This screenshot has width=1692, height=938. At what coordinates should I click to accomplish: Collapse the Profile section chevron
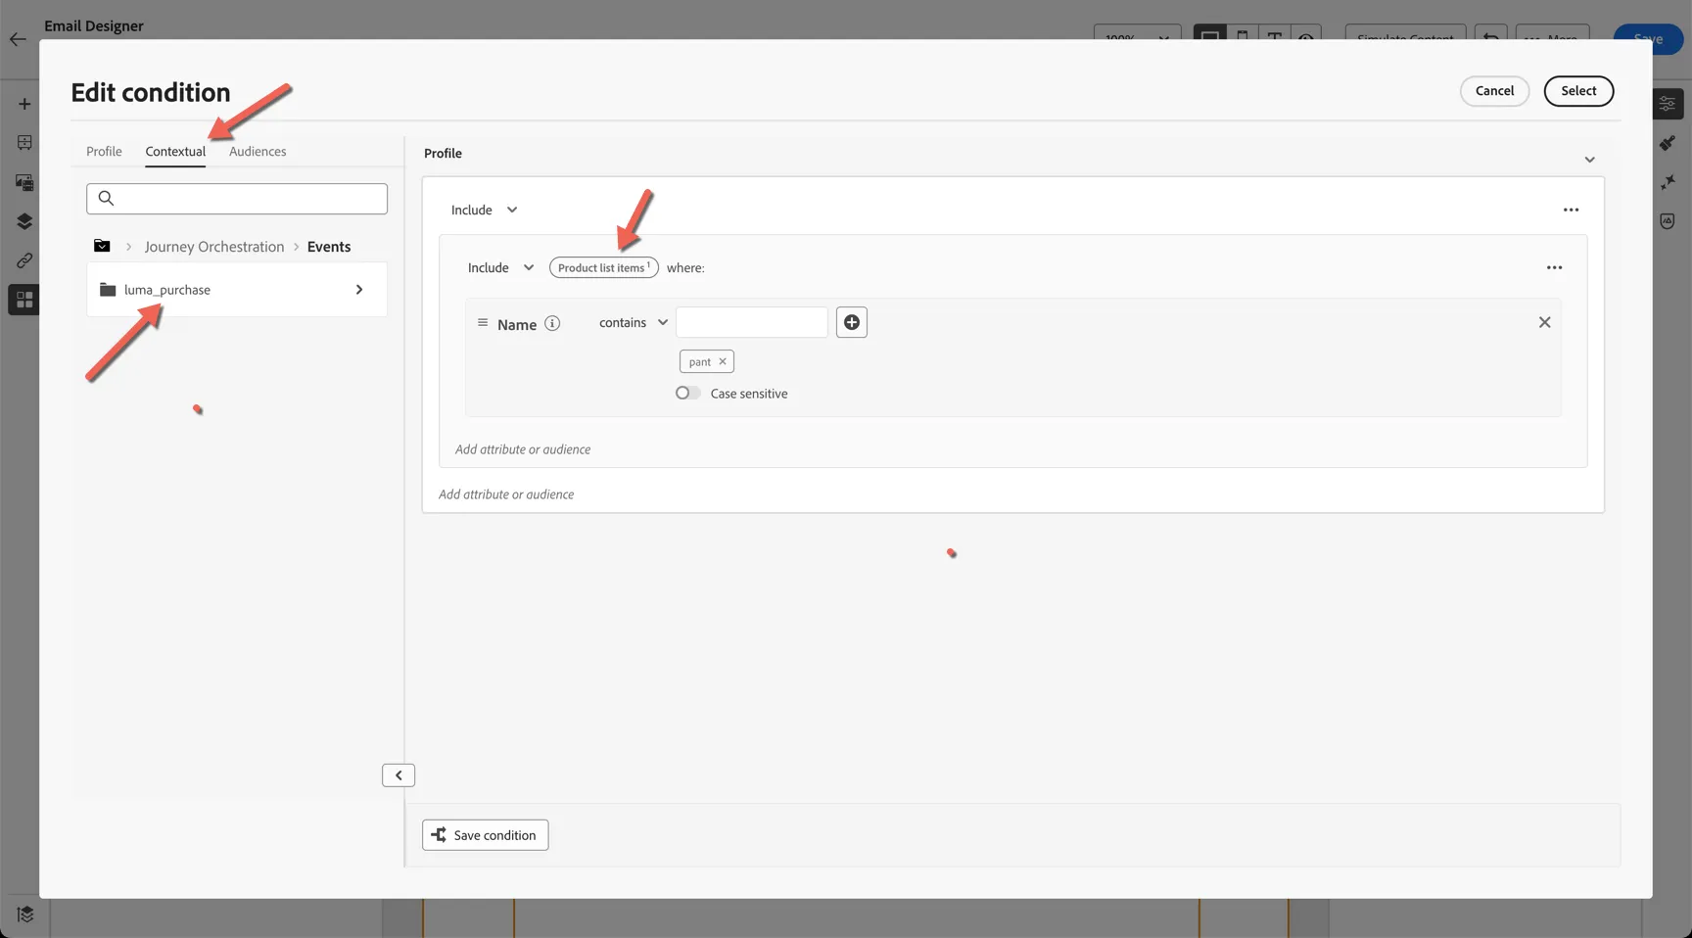pyautogui.click(x=1589, y=160)
